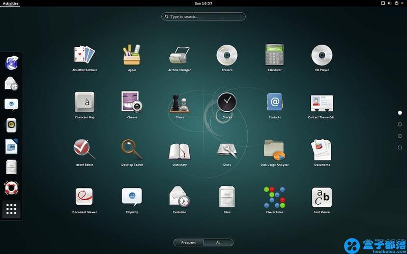407x254 pixels.
Task: Launch Contact Theme Editor
Action: pos(322,105)
